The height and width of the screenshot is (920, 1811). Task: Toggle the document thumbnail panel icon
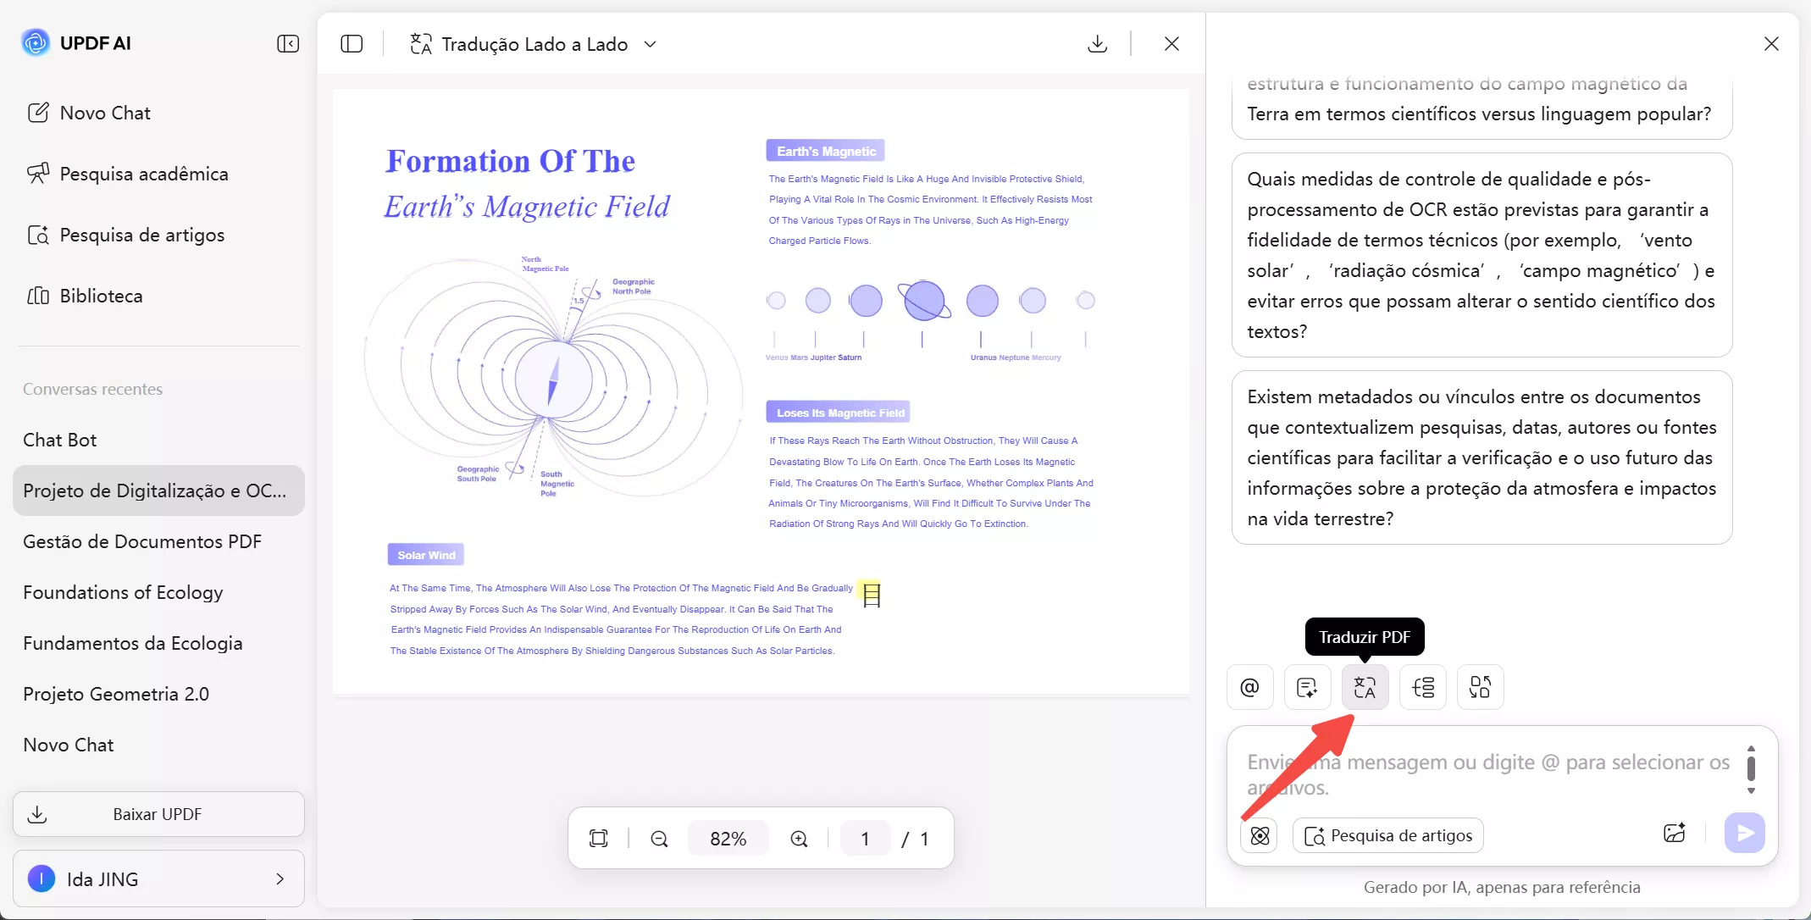point(352,44)
